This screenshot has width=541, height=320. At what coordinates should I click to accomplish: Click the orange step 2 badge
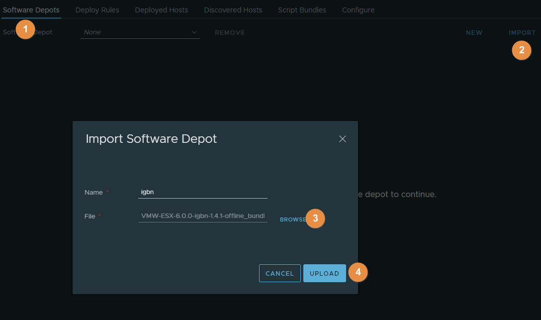pos(522,50)
